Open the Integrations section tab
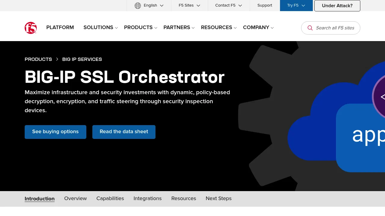Viewport: 385px width, 216px height. click(x=148, y=199)
